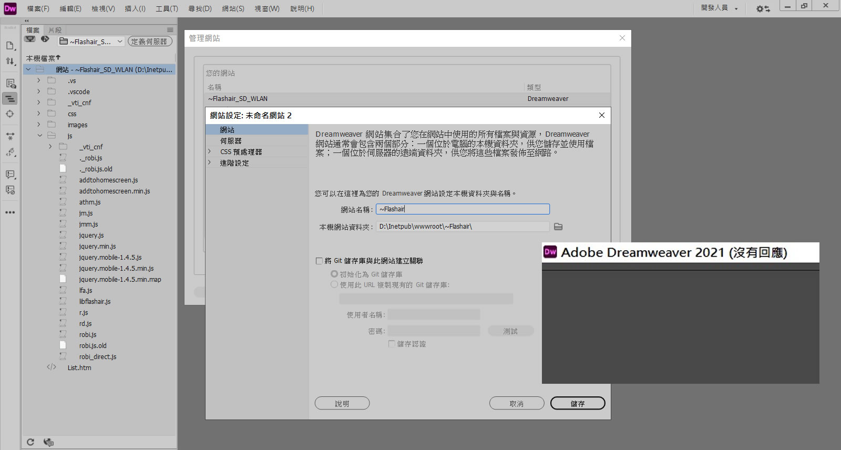Click sync settings icon at panel bottom
This screenshot has width=841, height=450.
click(49, 442)
